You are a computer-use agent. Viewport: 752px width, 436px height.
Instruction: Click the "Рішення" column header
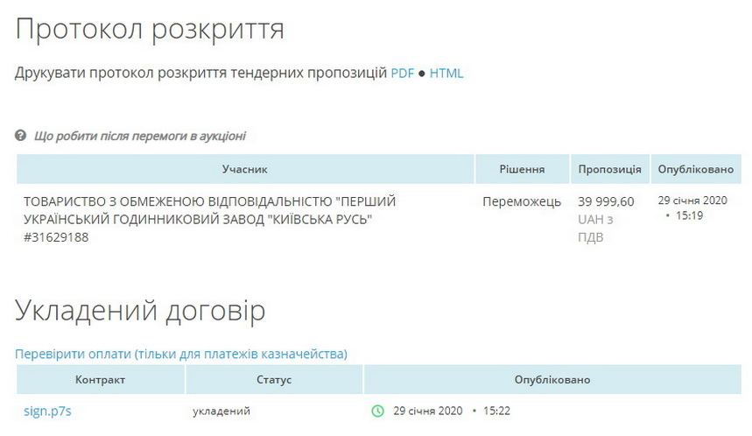(522, 169)
